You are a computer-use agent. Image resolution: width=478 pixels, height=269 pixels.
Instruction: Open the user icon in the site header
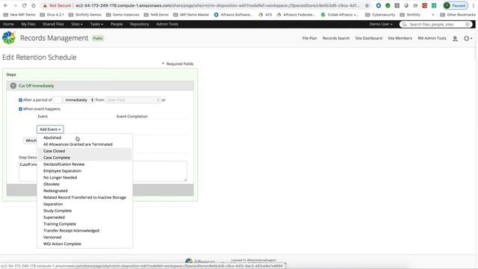coord(455,38)
